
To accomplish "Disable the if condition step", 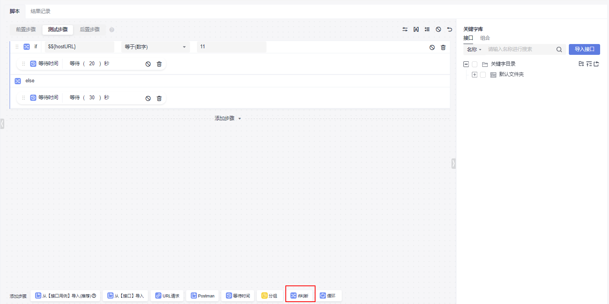I will pos(432,48).
